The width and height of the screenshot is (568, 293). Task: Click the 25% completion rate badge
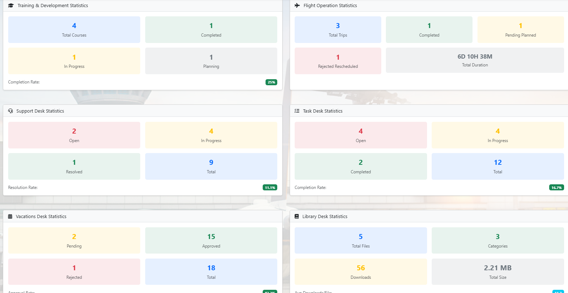click(271, 82)
